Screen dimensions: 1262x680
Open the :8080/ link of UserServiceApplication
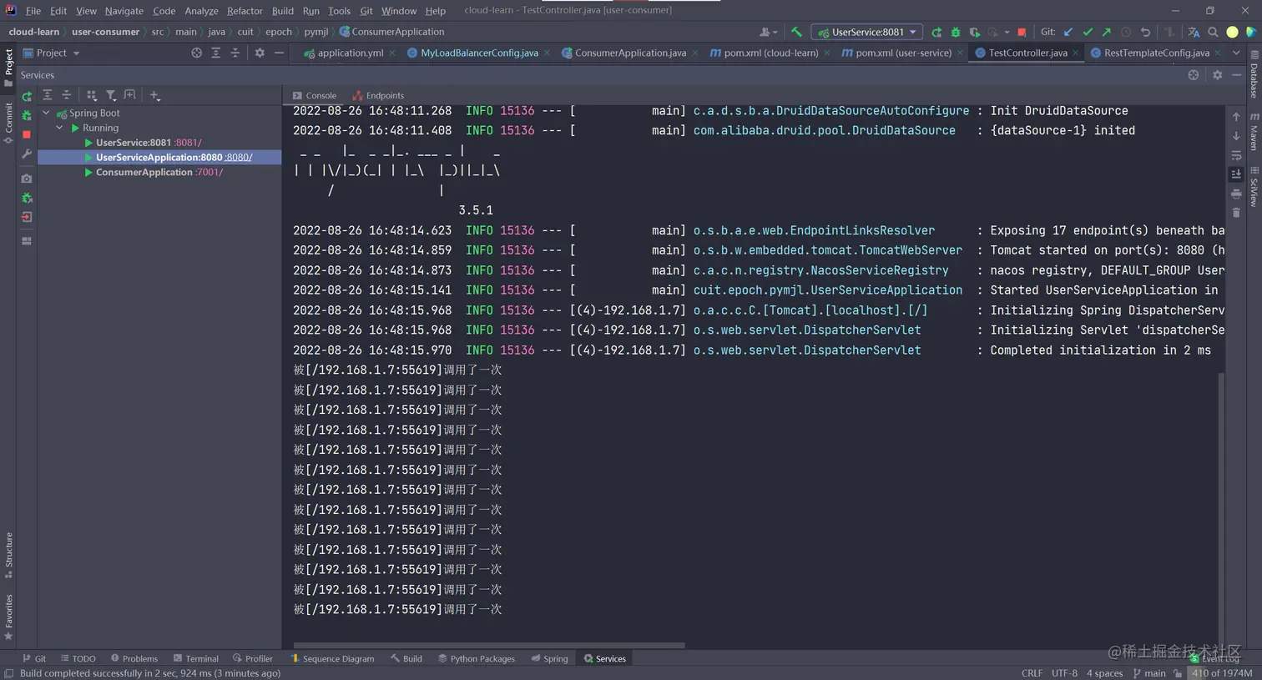point(238,157)
